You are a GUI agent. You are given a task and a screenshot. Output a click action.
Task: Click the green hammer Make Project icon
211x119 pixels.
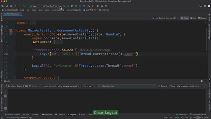(x=24, y=6)
